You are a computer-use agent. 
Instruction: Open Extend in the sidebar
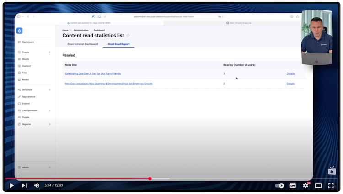[x=26, y=104]
